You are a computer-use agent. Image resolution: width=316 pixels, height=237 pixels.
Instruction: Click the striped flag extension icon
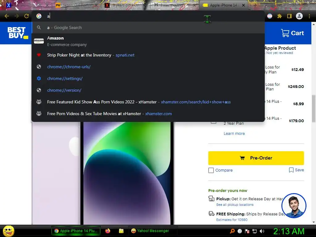pyautogui.click(x=270, y=16)
